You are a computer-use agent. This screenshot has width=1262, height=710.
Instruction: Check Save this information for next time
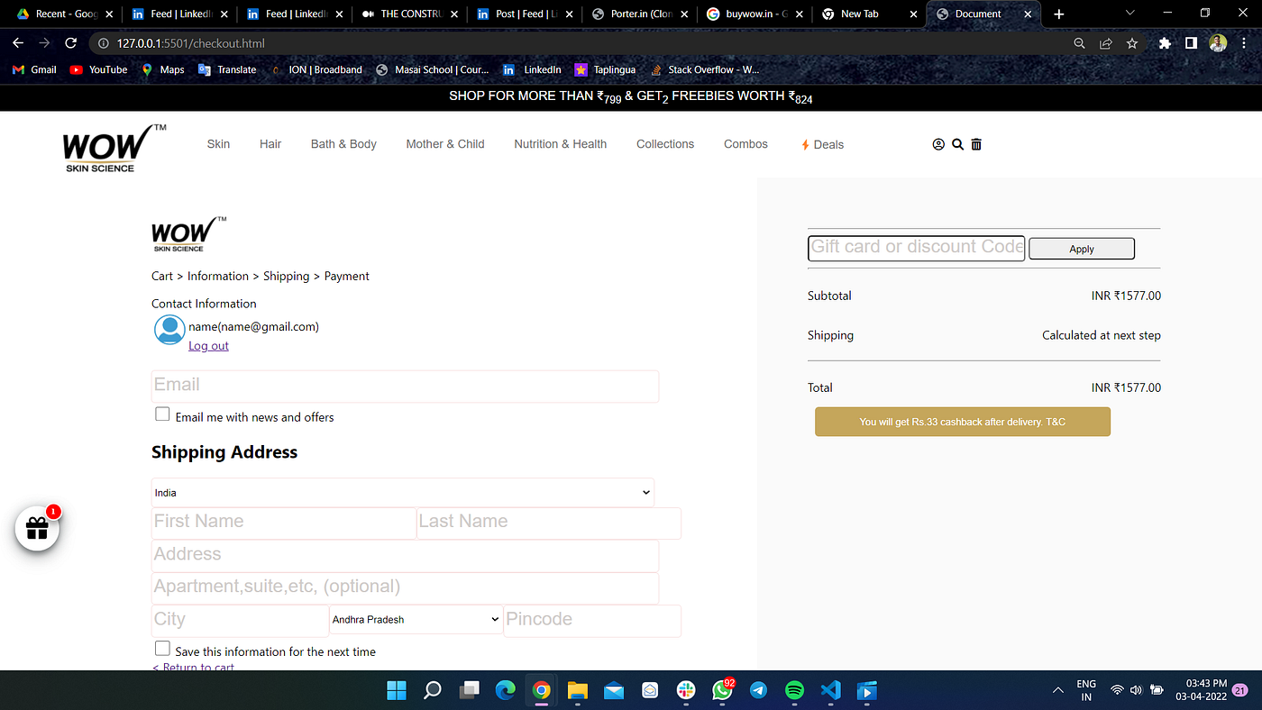[x=162, y=649]
